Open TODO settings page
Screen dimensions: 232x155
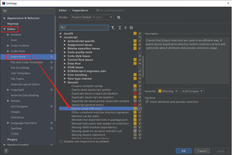click(x=15, y=134)
